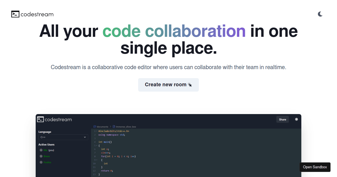
Task: Click the avatar icon next to Me (you)
Action: 41,150
